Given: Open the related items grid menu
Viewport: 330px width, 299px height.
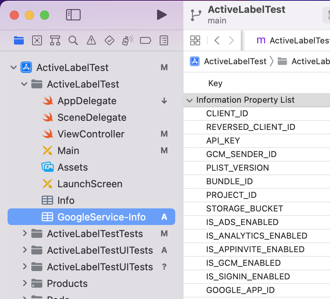Looking at the screenshot, I should click(195, 40).
